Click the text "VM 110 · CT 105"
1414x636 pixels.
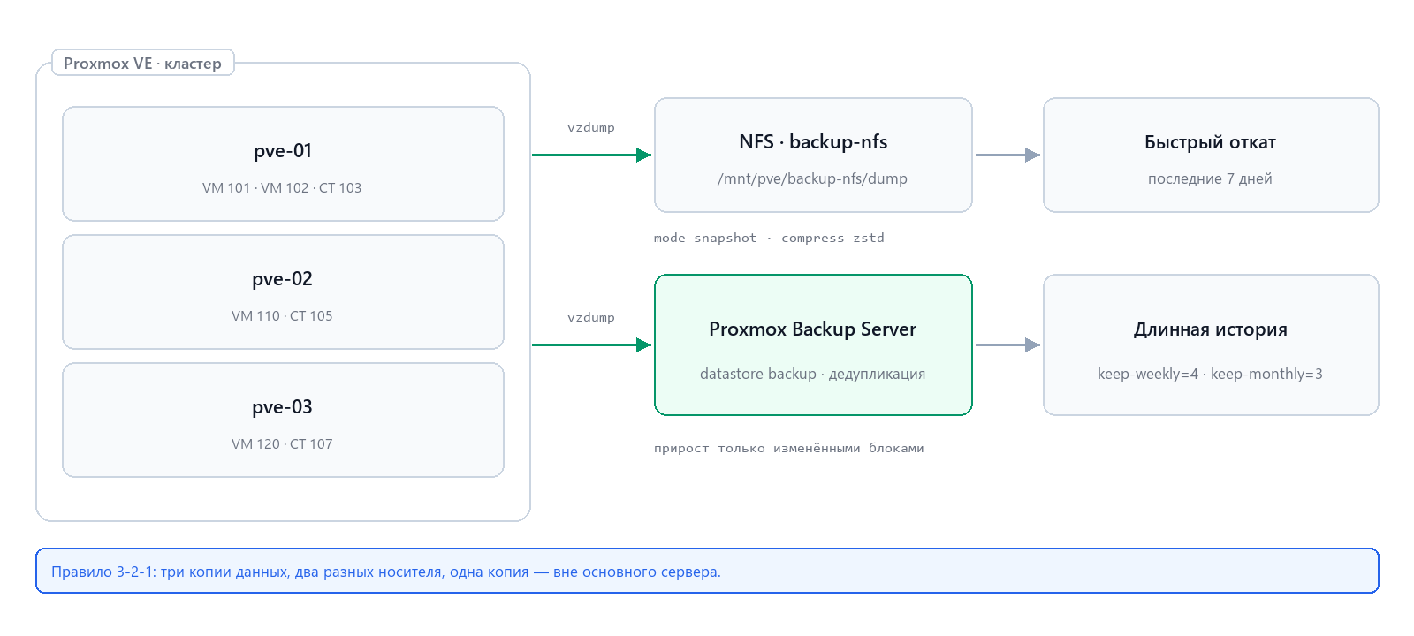click(x=282, y=315)
